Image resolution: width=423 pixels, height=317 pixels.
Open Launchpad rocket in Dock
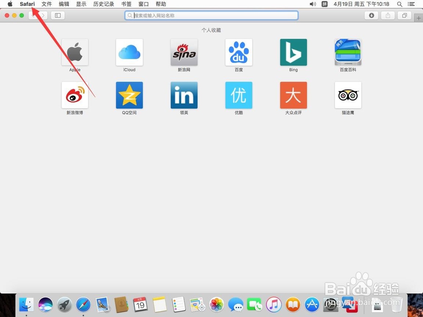[x=64, y=305]
